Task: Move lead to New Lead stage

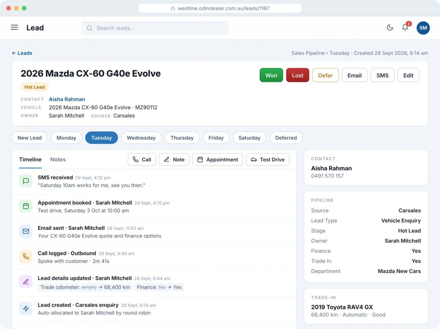Action: [x=30, y=138]
